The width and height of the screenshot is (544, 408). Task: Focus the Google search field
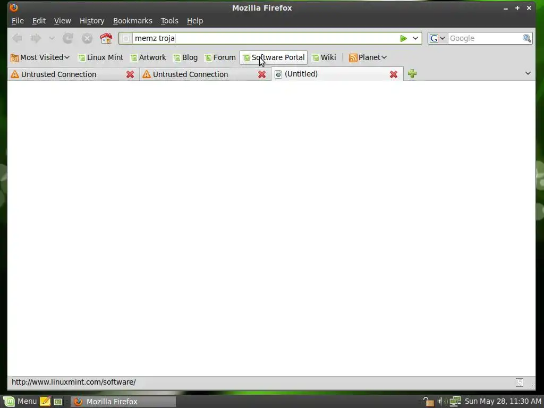[485, 38]
